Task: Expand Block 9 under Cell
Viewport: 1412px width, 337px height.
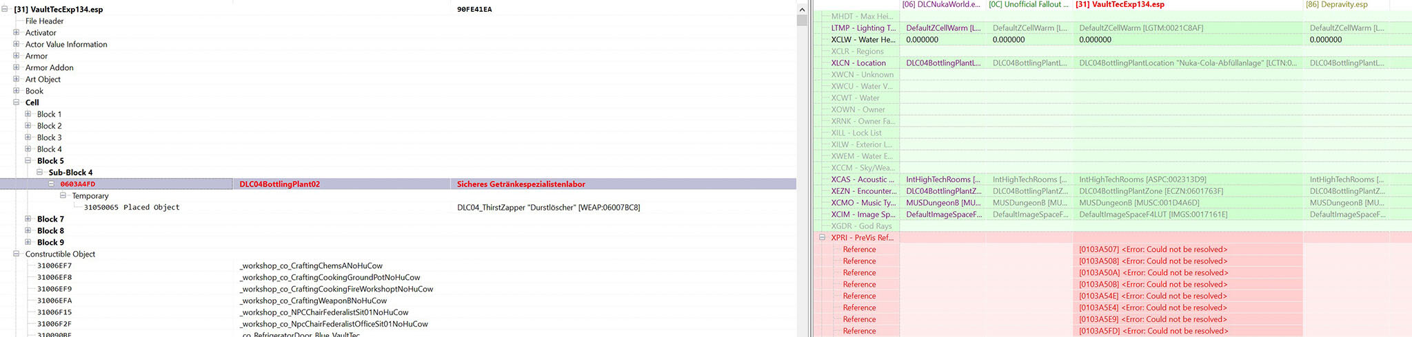Action: click(28, 243)
